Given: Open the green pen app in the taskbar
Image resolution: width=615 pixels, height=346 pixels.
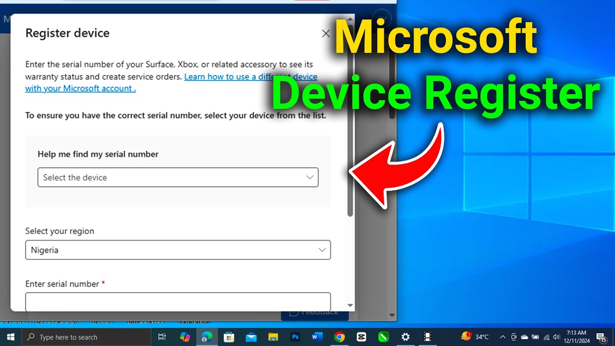Looking at the screenshot, I should pyautogui.click(x=383, y=337).
